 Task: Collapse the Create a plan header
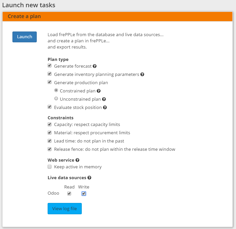(24, 16)
